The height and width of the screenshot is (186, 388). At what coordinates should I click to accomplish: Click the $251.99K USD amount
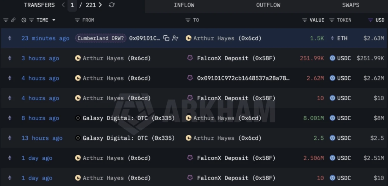point(370,58)
